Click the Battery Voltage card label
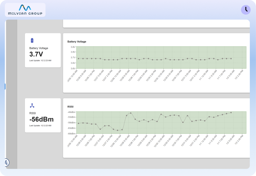256x176 pixels. (39, 48)
